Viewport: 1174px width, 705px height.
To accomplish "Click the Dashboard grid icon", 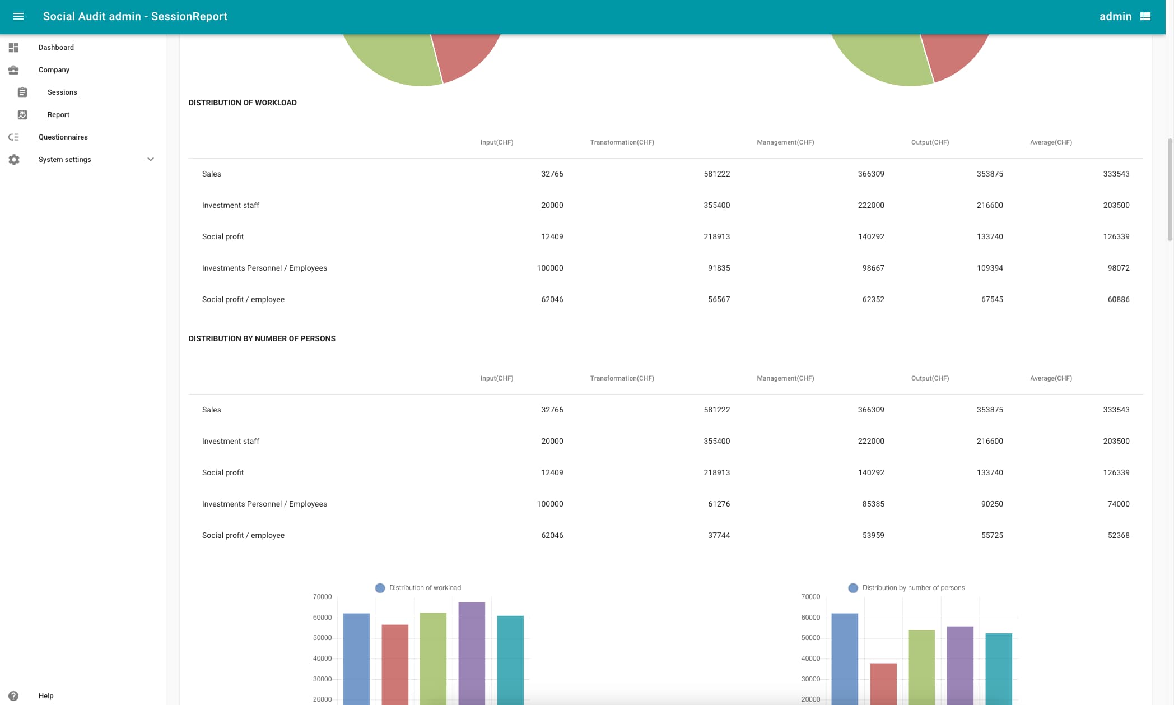I will coord(13,48).
